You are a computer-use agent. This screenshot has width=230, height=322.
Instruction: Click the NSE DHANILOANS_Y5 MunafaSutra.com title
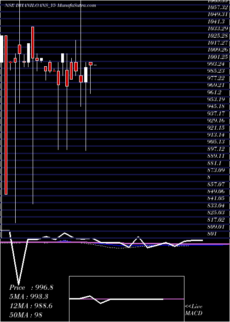click(x=50, y=6)
